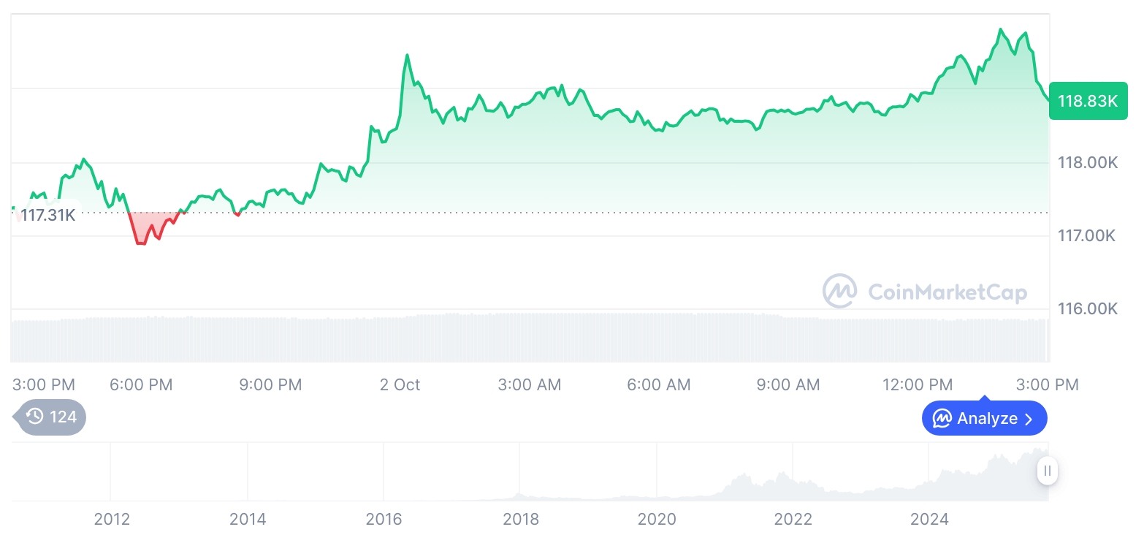Select 2018 on the history timeline

click(521, 520)
